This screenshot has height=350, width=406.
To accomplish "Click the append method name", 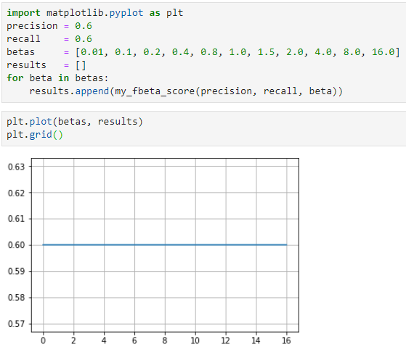I will [92, 91].
